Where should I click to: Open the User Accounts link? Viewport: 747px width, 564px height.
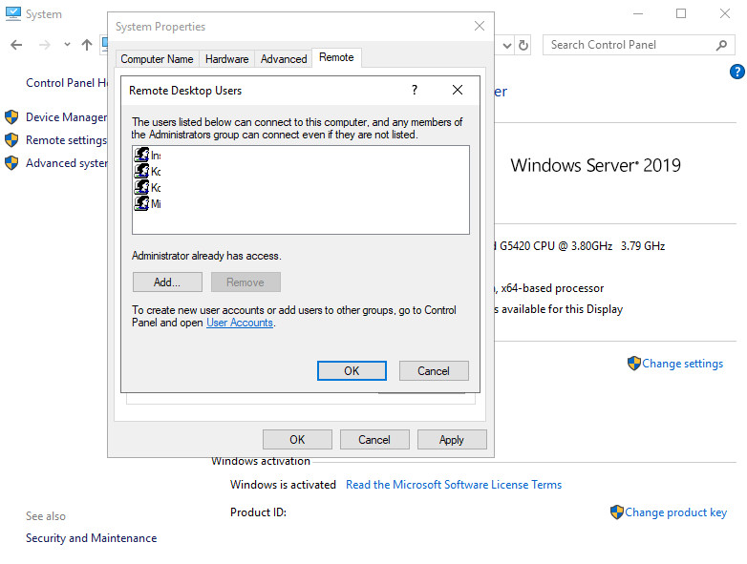(240, 323)
